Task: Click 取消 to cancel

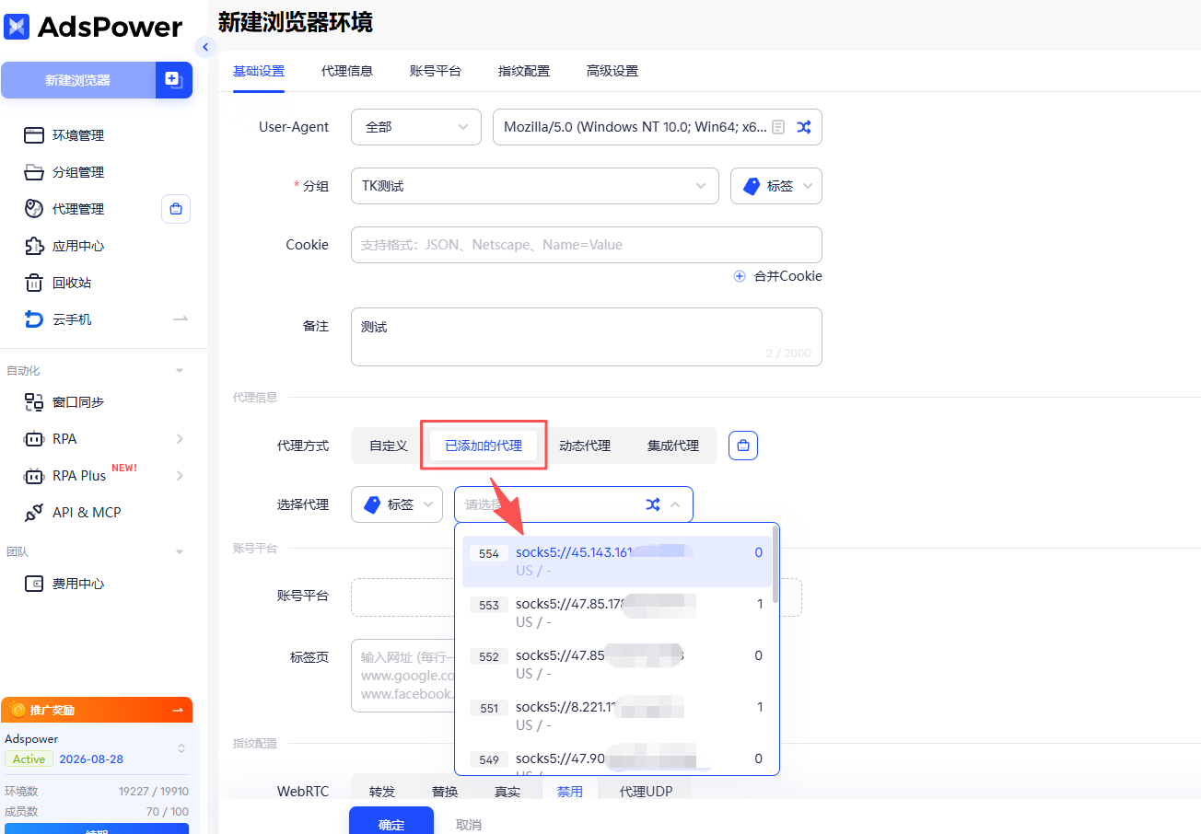Action: (x=469, y=824)
